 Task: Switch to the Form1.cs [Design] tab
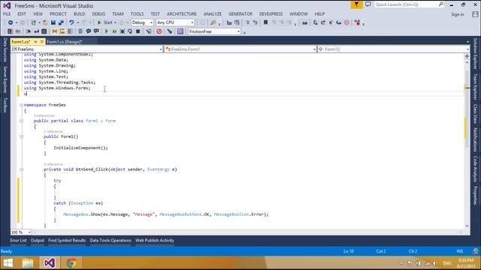click(x=65, y=42)
